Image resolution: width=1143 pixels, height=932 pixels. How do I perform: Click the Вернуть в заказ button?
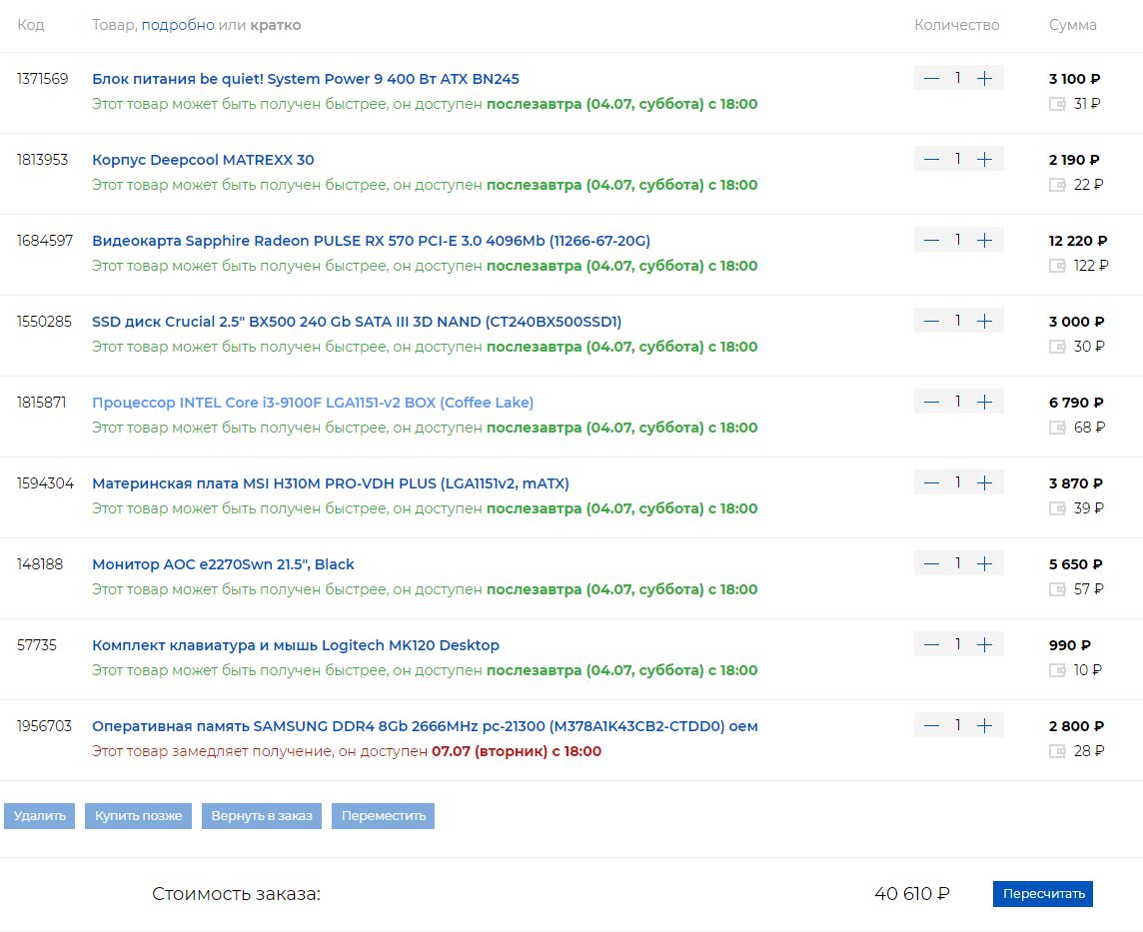[262, 816]
